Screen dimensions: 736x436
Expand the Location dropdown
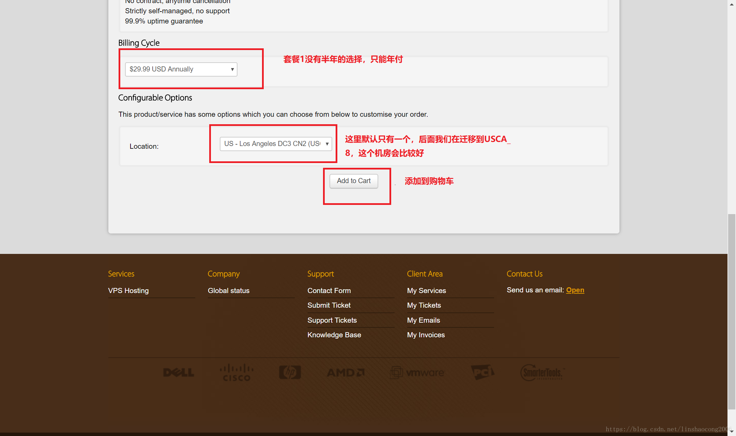(x=276, y=144)
